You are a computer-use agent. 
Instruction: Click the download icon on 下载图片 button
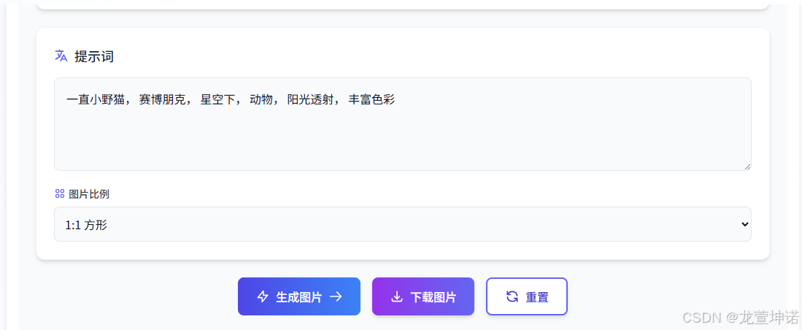coord(396,296)
